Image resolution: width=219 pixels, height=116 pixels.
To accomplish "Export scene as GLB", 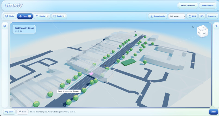I will click(192, 16).
